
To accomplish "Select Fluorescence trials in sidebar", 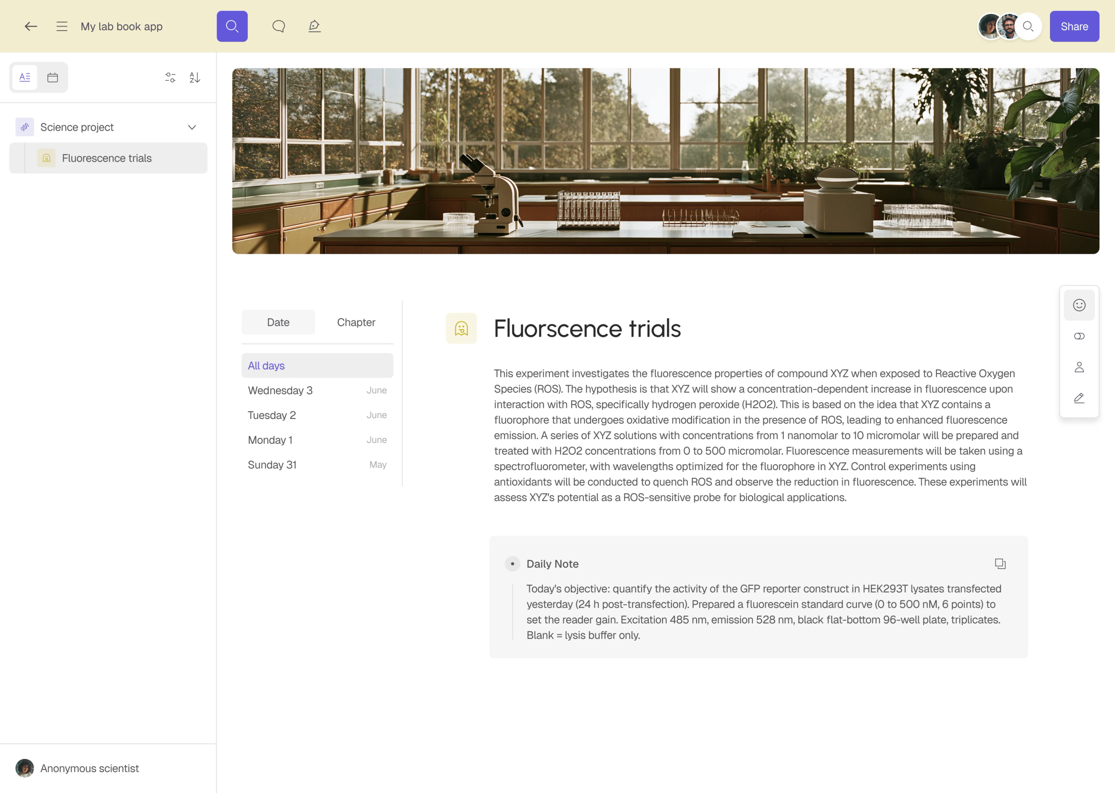I will [108, 158].
